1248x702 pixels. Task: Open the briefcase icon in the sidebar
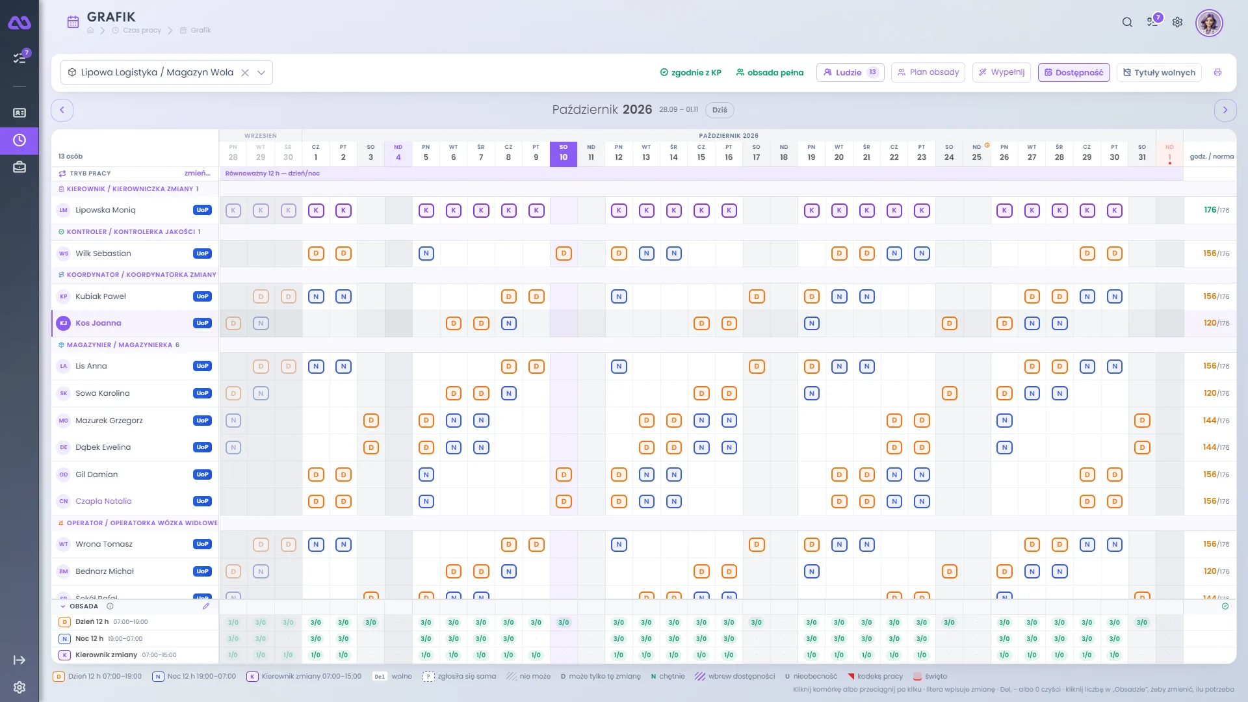(x=19, y=168)
